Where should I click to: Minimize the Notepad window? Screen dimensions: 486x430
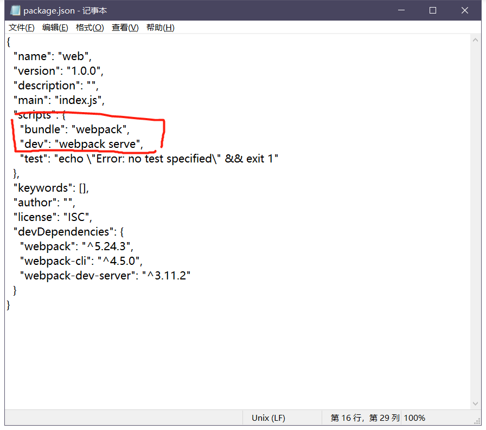coord(401,10)
